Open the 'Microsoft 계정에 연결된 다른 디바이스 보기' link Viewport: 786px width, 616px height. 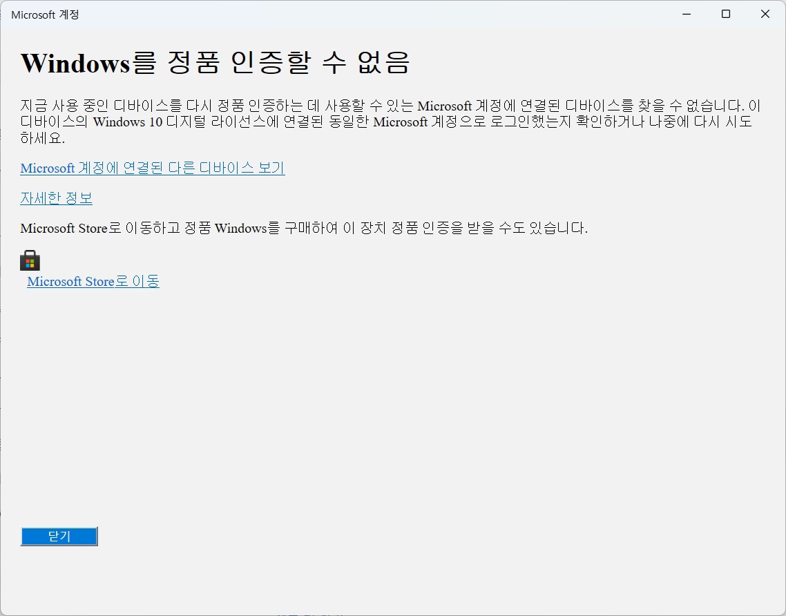tap(153, 168)
